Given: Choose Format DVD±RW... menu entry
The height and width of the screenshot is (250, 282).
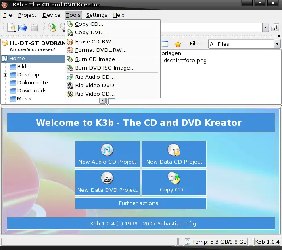Looking at the screenshot, I should (x=113, y=50).
